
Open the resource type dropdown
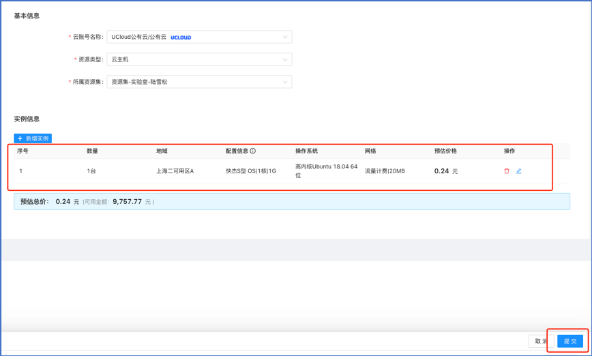pyautogui.click(x=199, y=59)
